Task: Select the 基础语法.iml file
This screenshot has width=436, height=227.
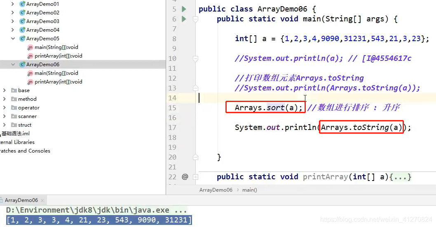Action: pyautogui.click(x=15, y=134)
